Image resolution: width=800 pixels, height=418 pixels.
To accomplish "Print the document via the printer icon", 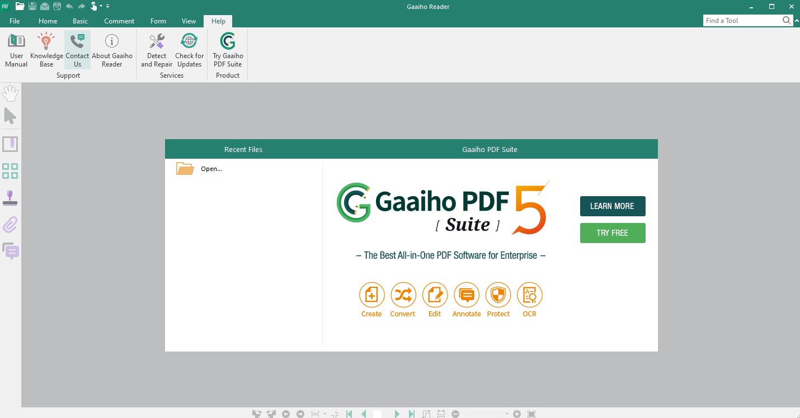I will tap(58, 6).
